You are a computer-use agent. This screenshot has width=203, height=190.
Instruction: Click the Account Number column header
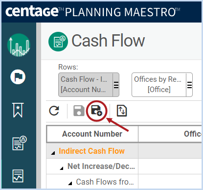pos(92,134)
